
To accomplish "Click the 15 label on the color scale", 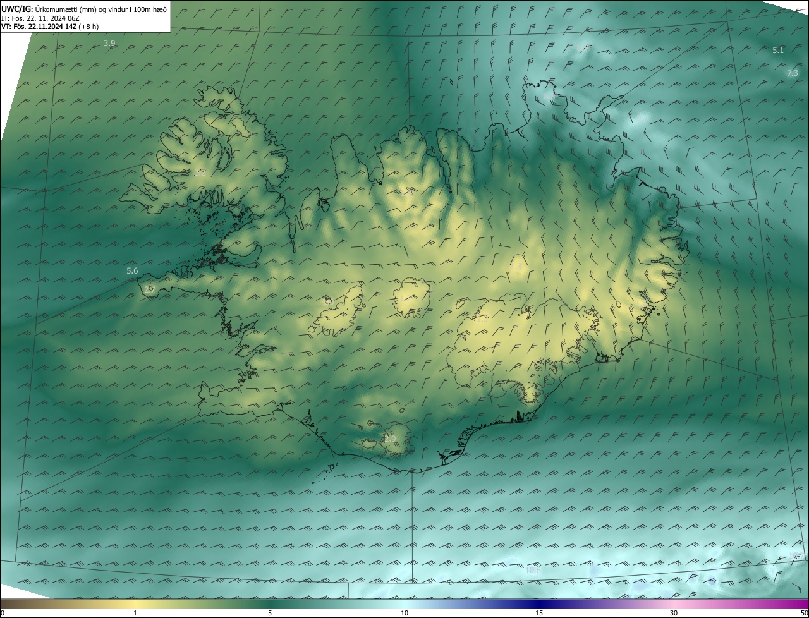I will tap(539, 613).
